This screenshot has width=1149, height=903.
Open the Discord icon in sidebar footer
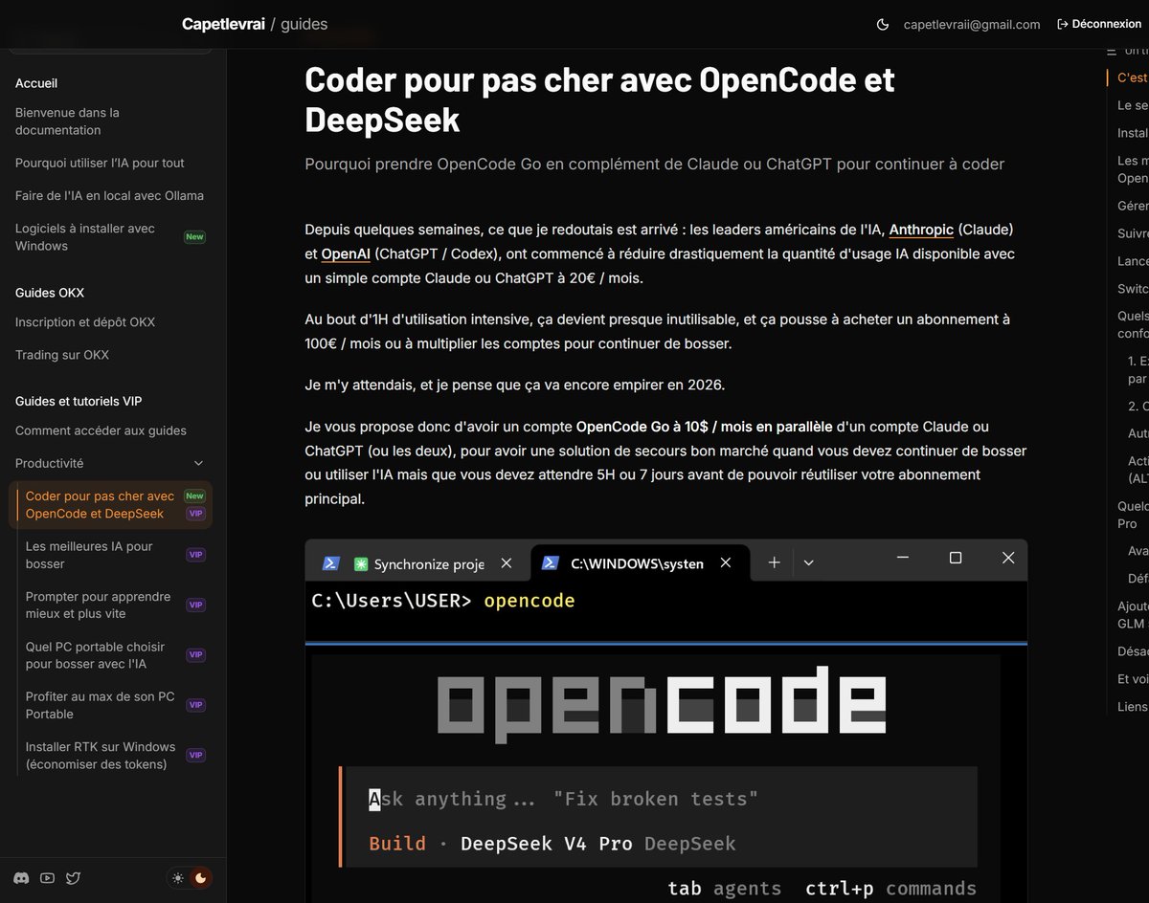(x=21, y=877)
